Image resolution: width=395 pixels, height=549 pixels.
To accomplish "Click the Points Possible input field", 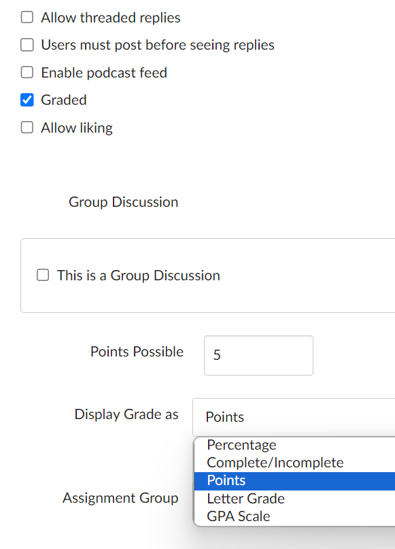I will pos(258,355).
